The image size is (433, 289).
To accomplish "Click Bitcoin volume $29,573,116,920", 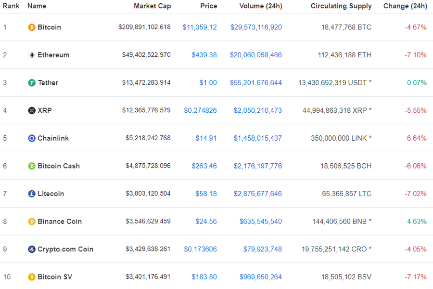I will [x=256, y=27].
